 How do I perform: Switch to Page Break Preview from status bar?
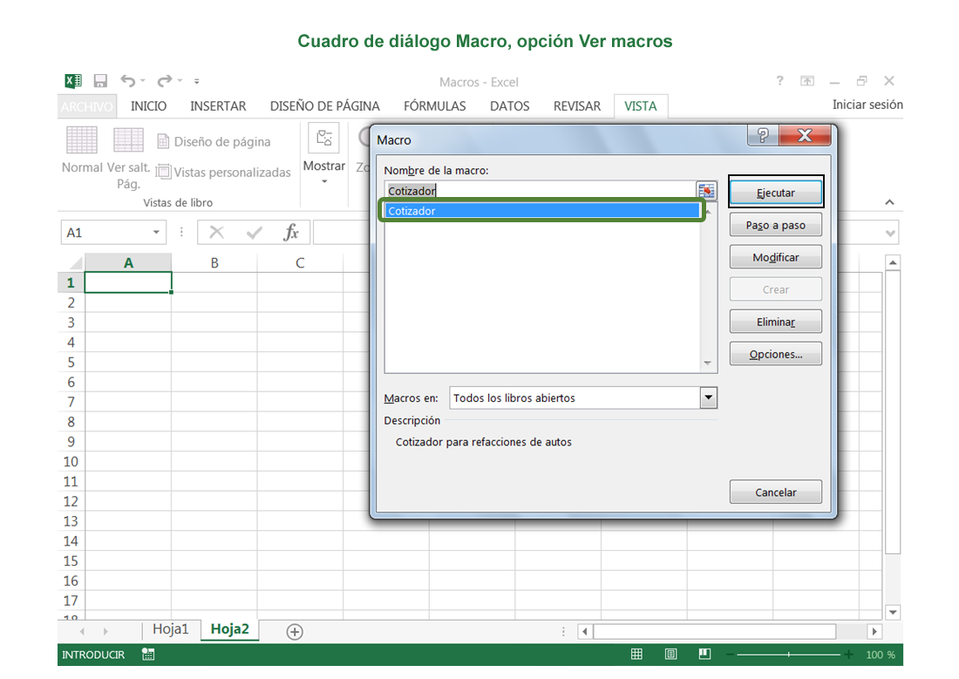705,655
